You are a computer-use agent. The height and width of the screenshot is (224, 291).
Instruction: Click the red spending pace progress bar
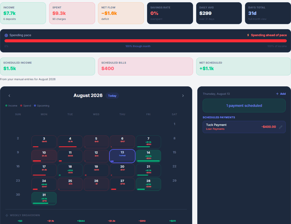tap(145, 41)
